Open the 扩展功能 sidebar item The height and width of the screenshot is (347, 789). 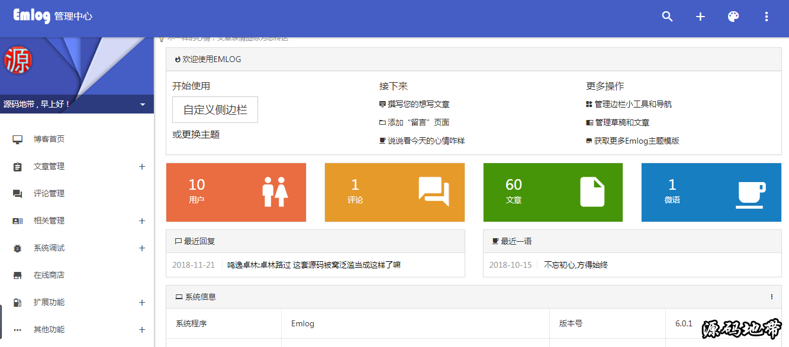tap(49, 303)
